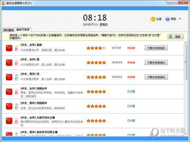The width and height of the screenshot is (190, 142).
Task: Click the scroll down arrow of voice list
Action: [186, 134]
